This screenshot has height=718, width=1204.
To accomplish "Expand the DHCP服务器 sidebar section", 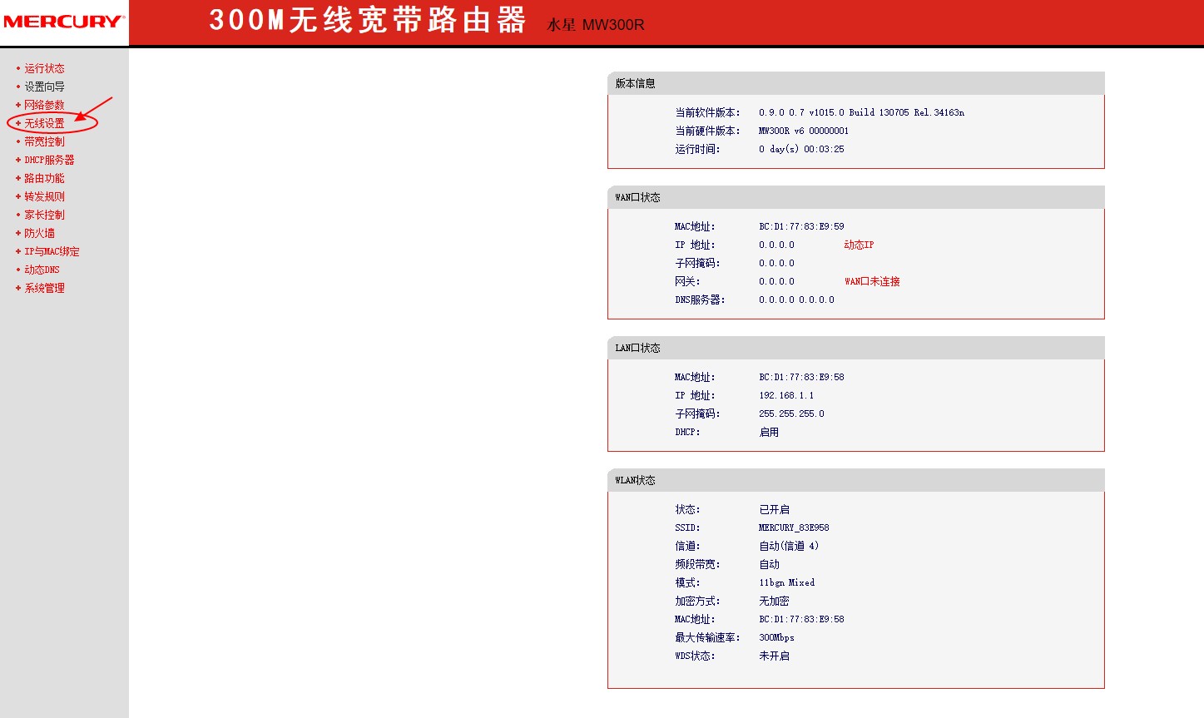I will (47, 159).
